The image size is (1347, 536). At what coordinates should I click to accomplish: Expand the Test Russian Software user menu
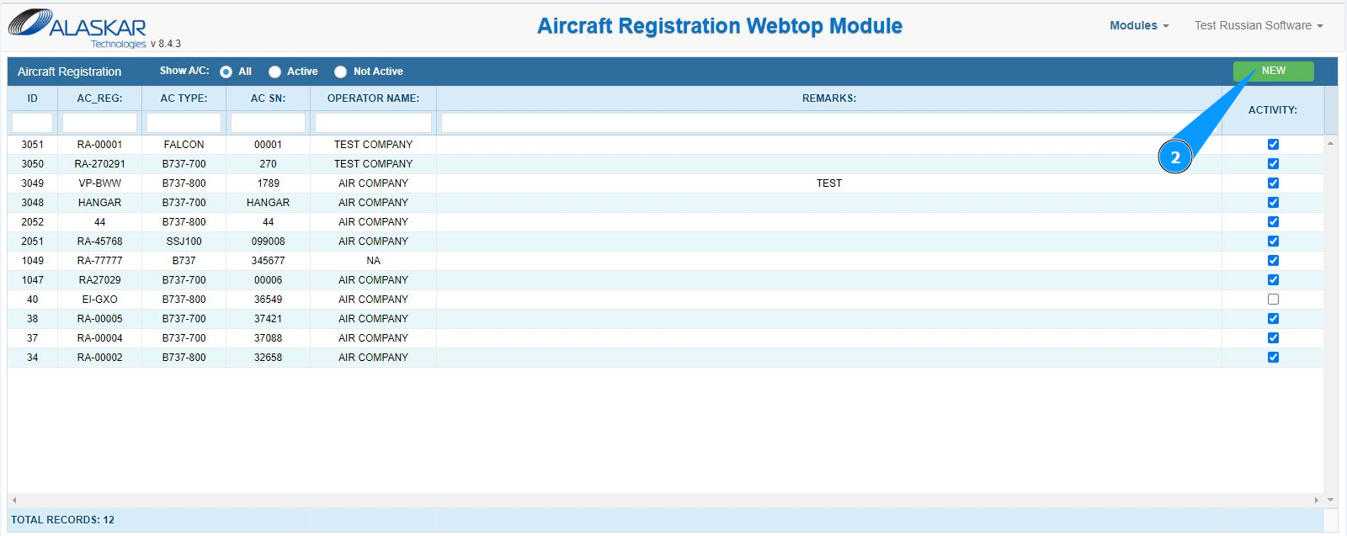tap(1258, 26)
